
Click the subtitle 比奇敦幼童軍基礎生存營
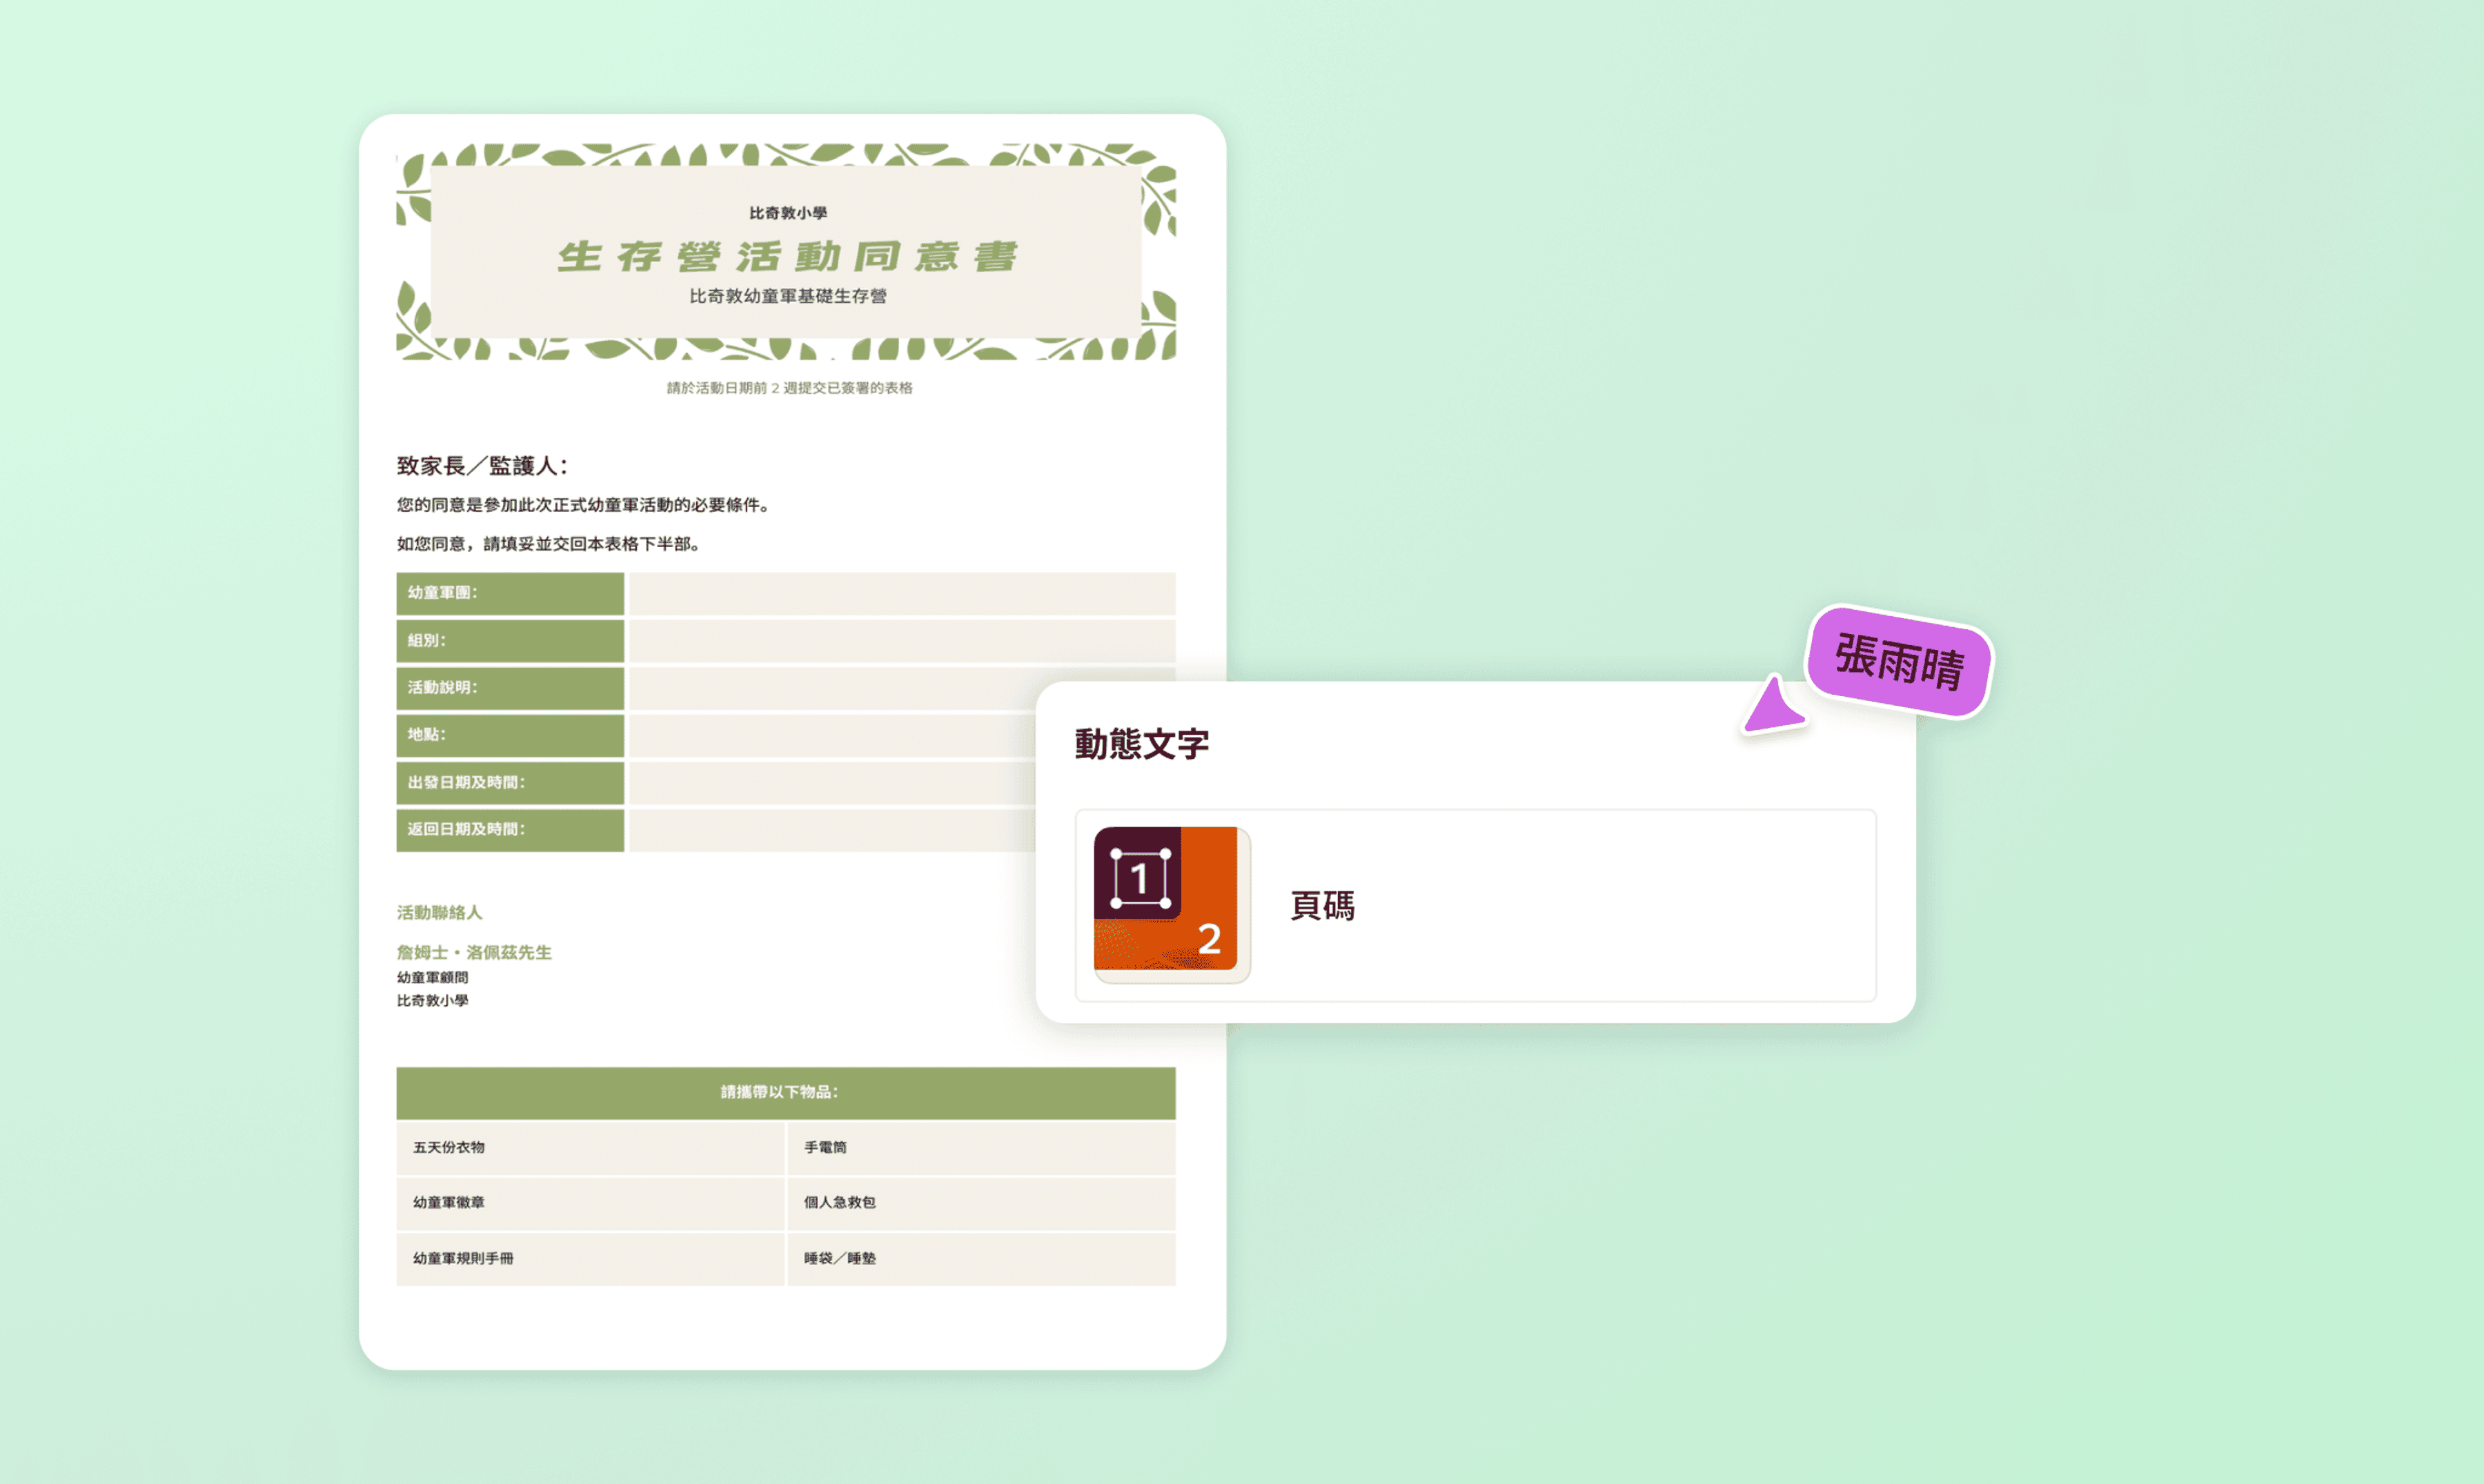788,296
